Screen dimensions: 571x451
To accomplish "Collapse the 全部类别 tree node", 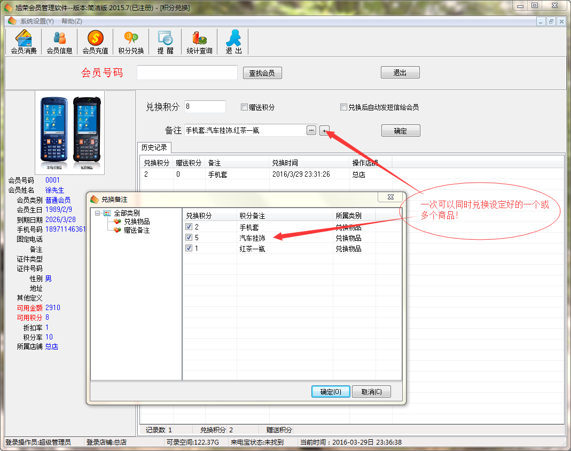I will click(x=98, y=213).
